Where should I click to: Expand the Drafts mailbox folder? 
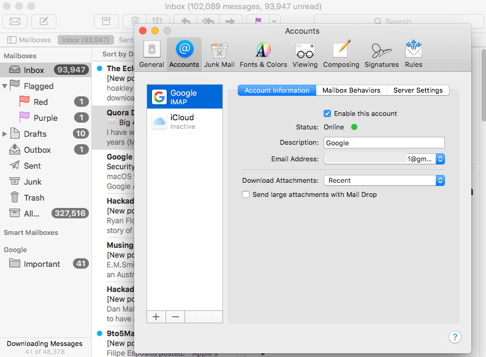6,134
